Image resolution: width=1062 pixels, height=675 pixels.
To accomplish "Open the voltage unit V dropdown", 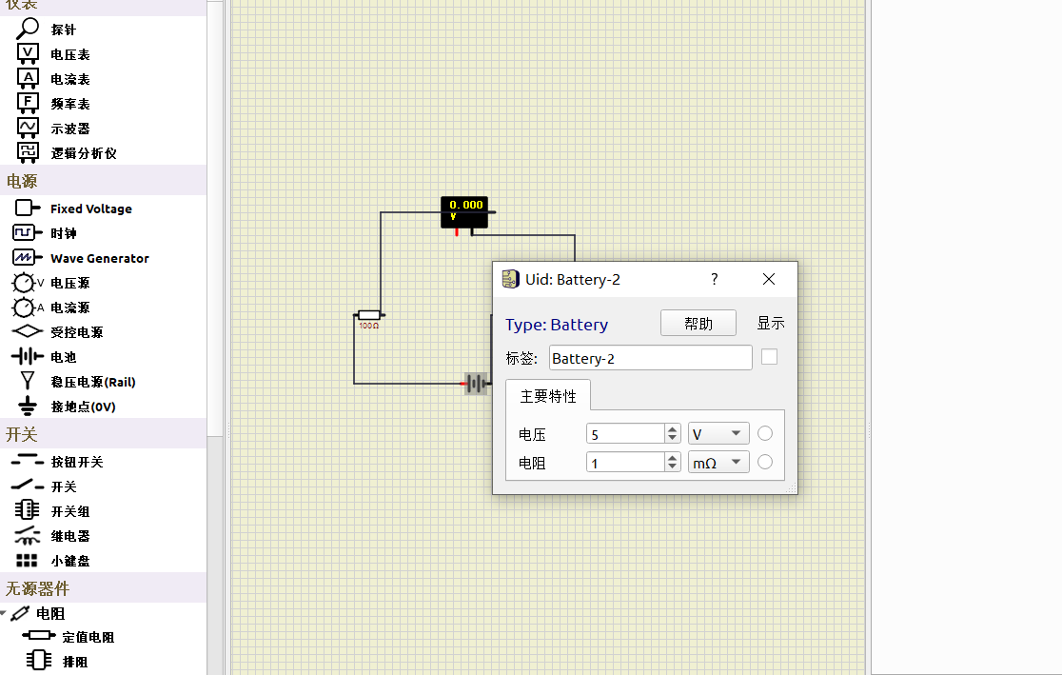I will [718, 434].
